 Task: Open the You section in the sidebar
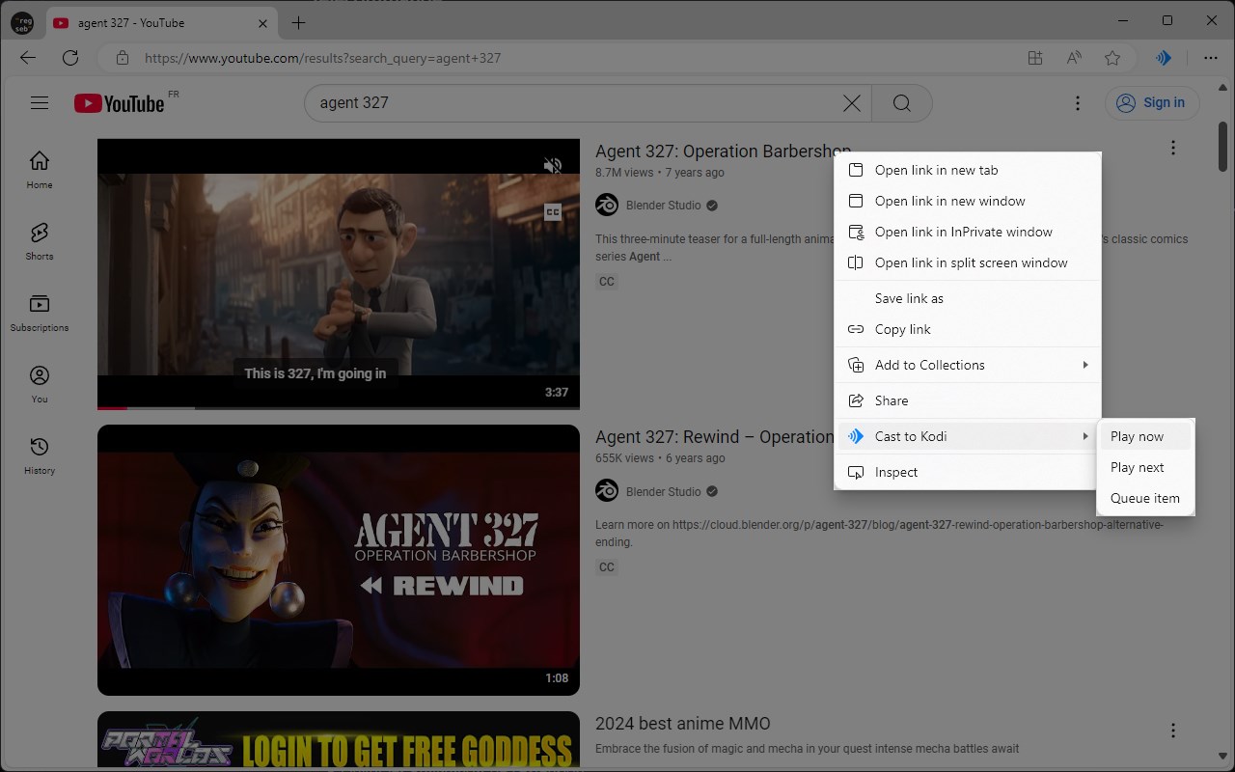click(40, 383)
